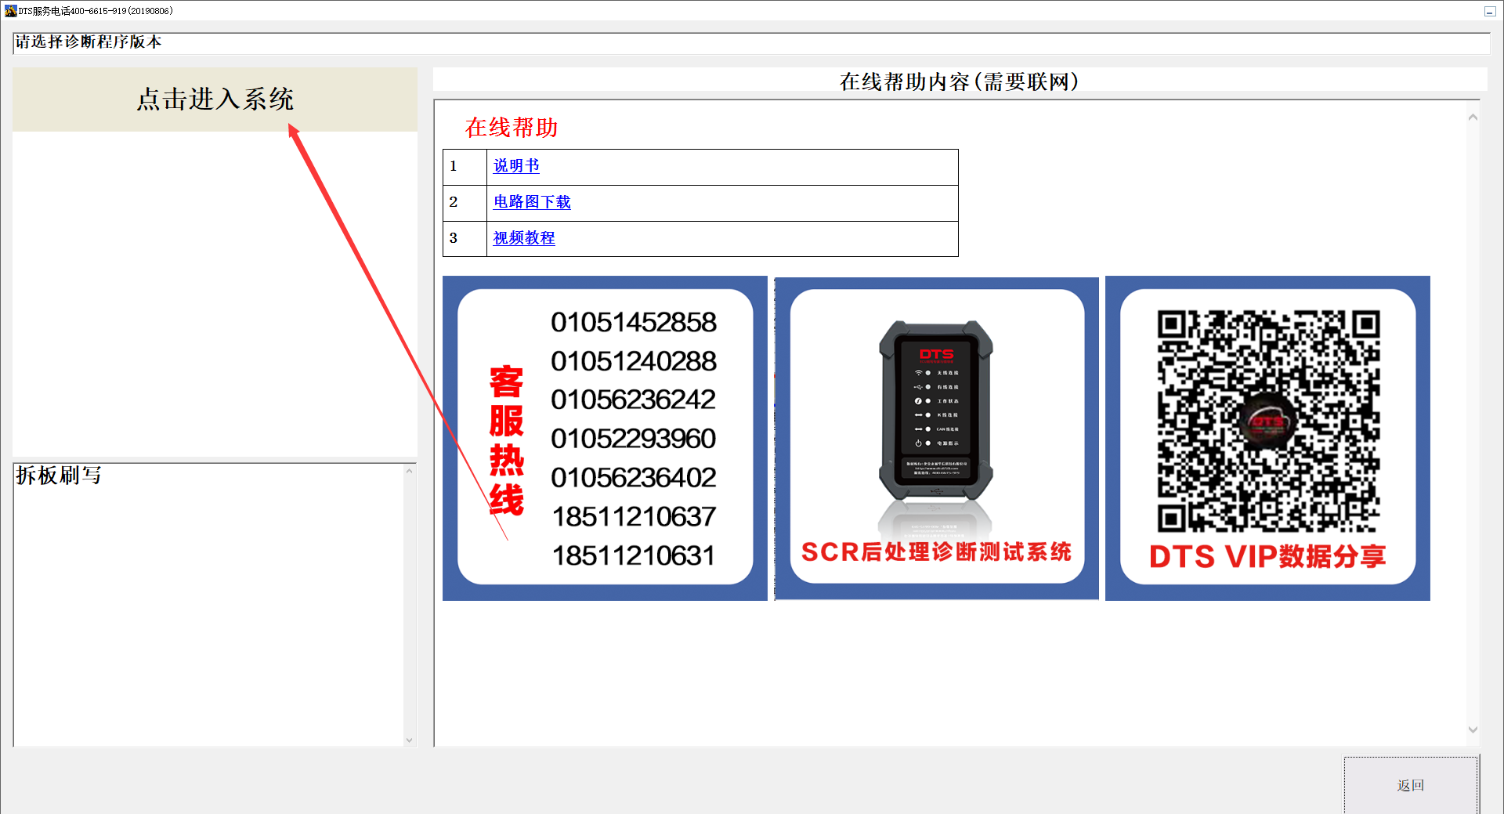Click table cell number 1
Screen dimensions: 1504x814
click(465, 167)
